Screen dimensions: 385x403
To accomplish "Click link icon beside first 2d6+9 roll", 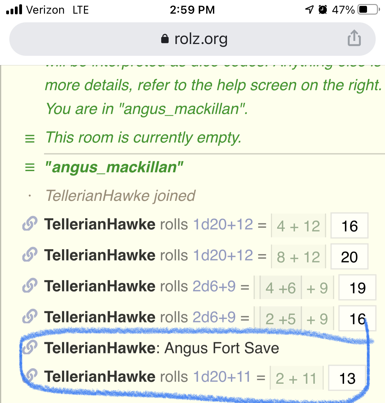I will 30,286.
